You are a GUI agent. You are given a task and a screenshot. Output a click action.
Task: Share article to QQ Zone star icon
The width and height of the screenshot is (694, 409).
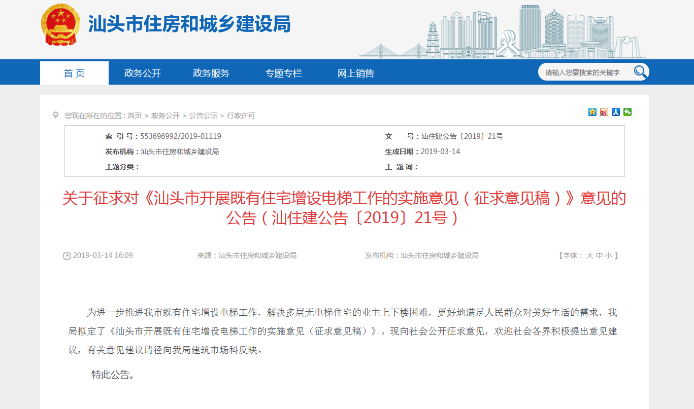click(592, 112)
